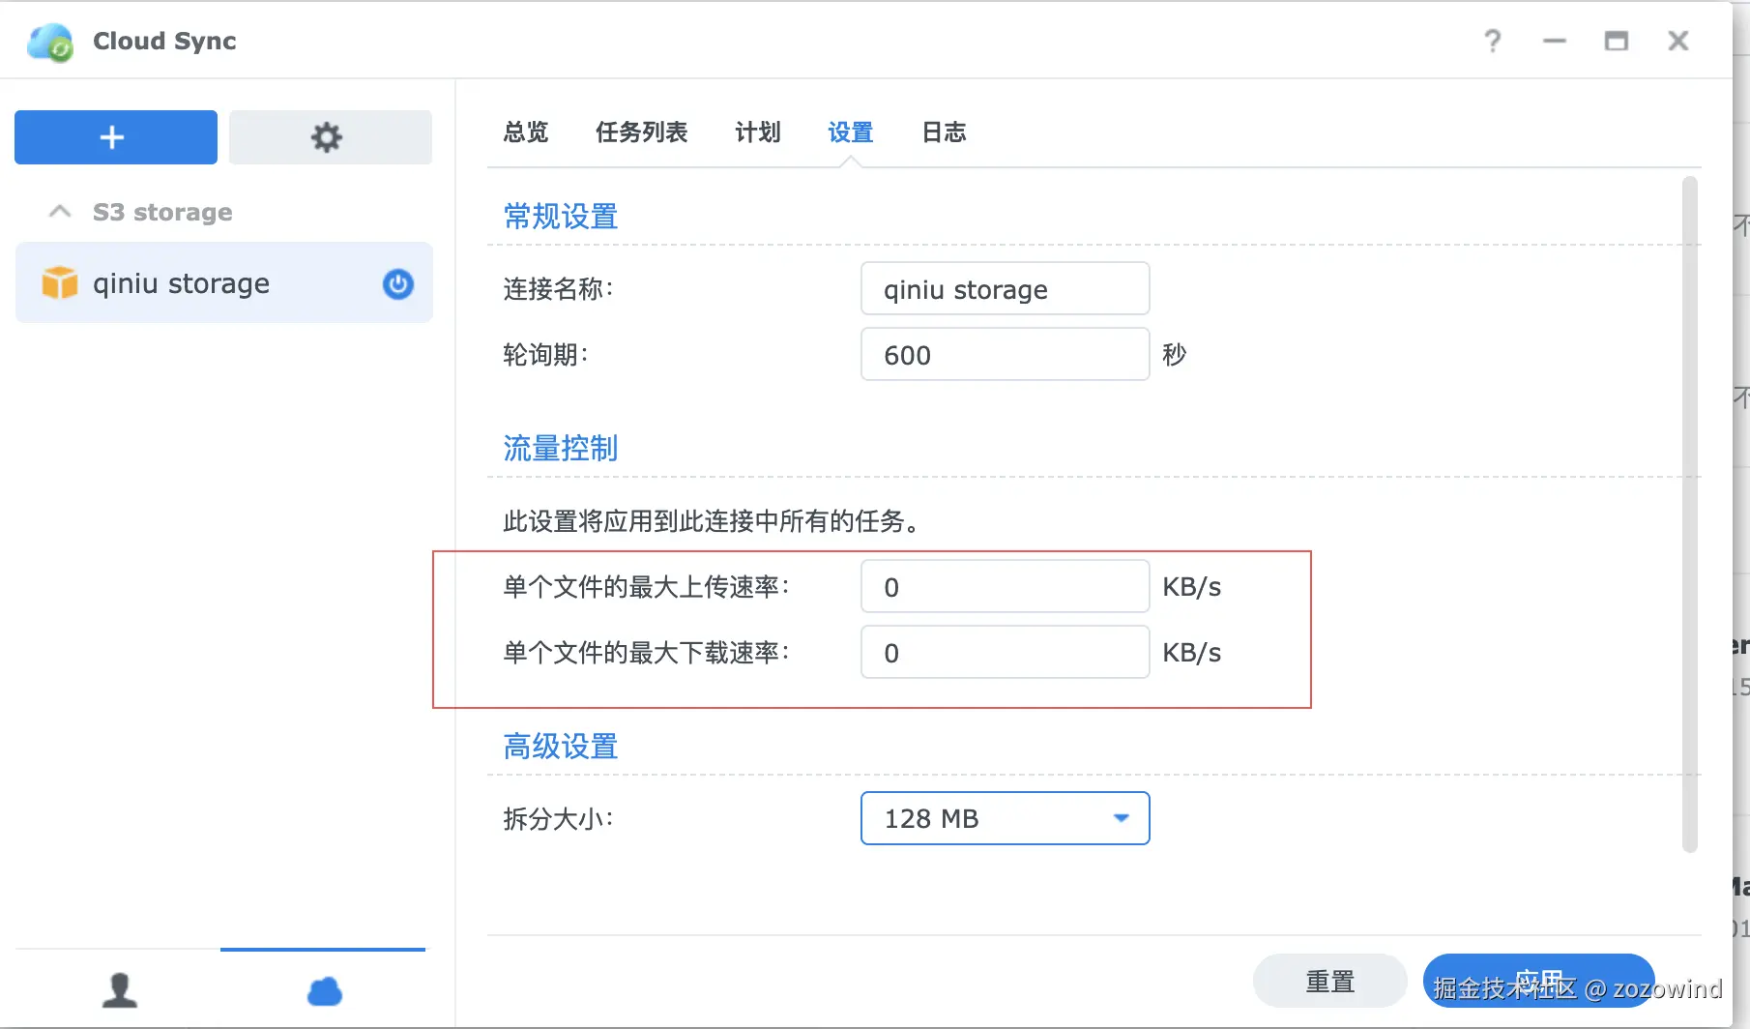
Task: Select the user account icon at bottom left
Action: click(119, 988)
